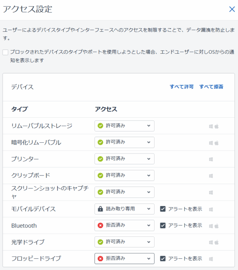Click red denied icon in Bluetooth row
The height and width of the screenshot is (270, 238).
(100, 225)
